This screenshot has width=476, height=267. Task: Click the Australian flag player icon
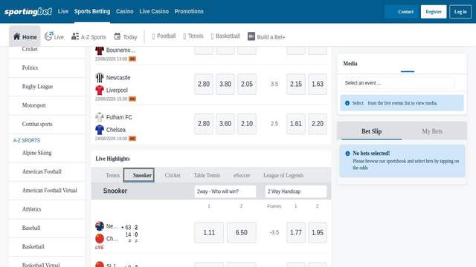[99, 226]
